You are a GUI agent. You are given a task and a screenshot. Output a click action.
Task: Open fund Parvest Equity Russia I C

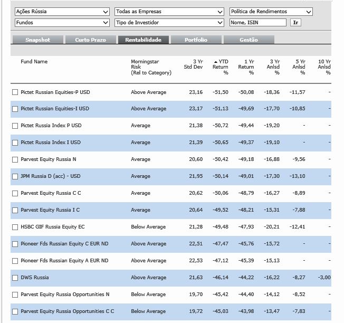click(50, 210)
